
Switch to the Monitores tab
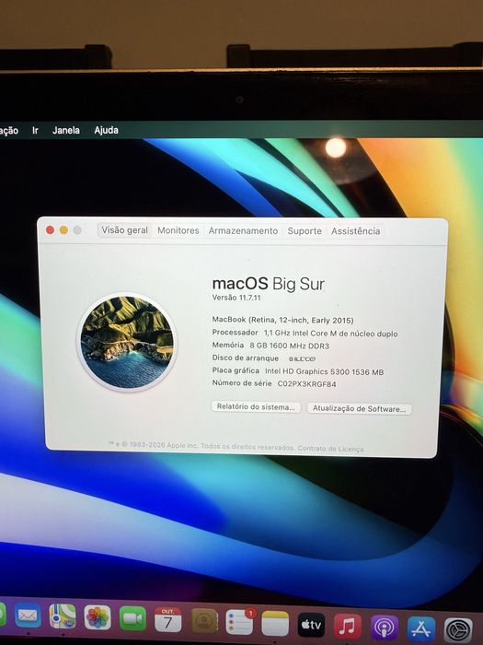point(178,230)
